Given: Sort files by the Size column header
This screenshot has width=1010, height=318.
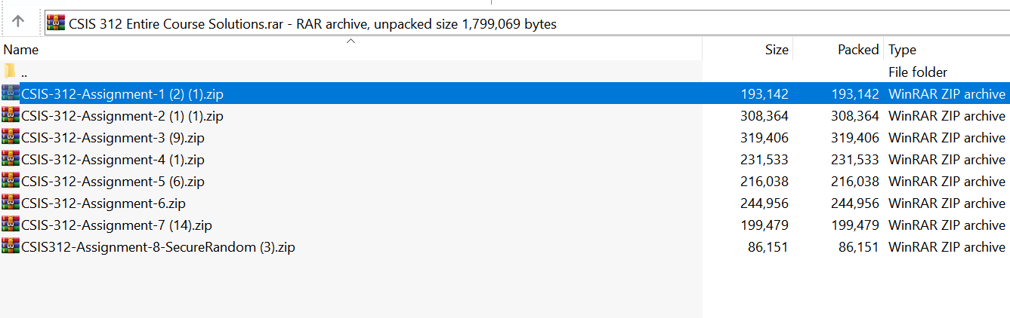Looking at the screenshot, I should pyautogui.click(x=776, y=50).
